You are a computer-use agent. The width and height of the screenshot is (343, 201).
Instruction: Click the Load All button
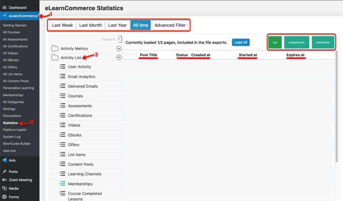[241, 42]
